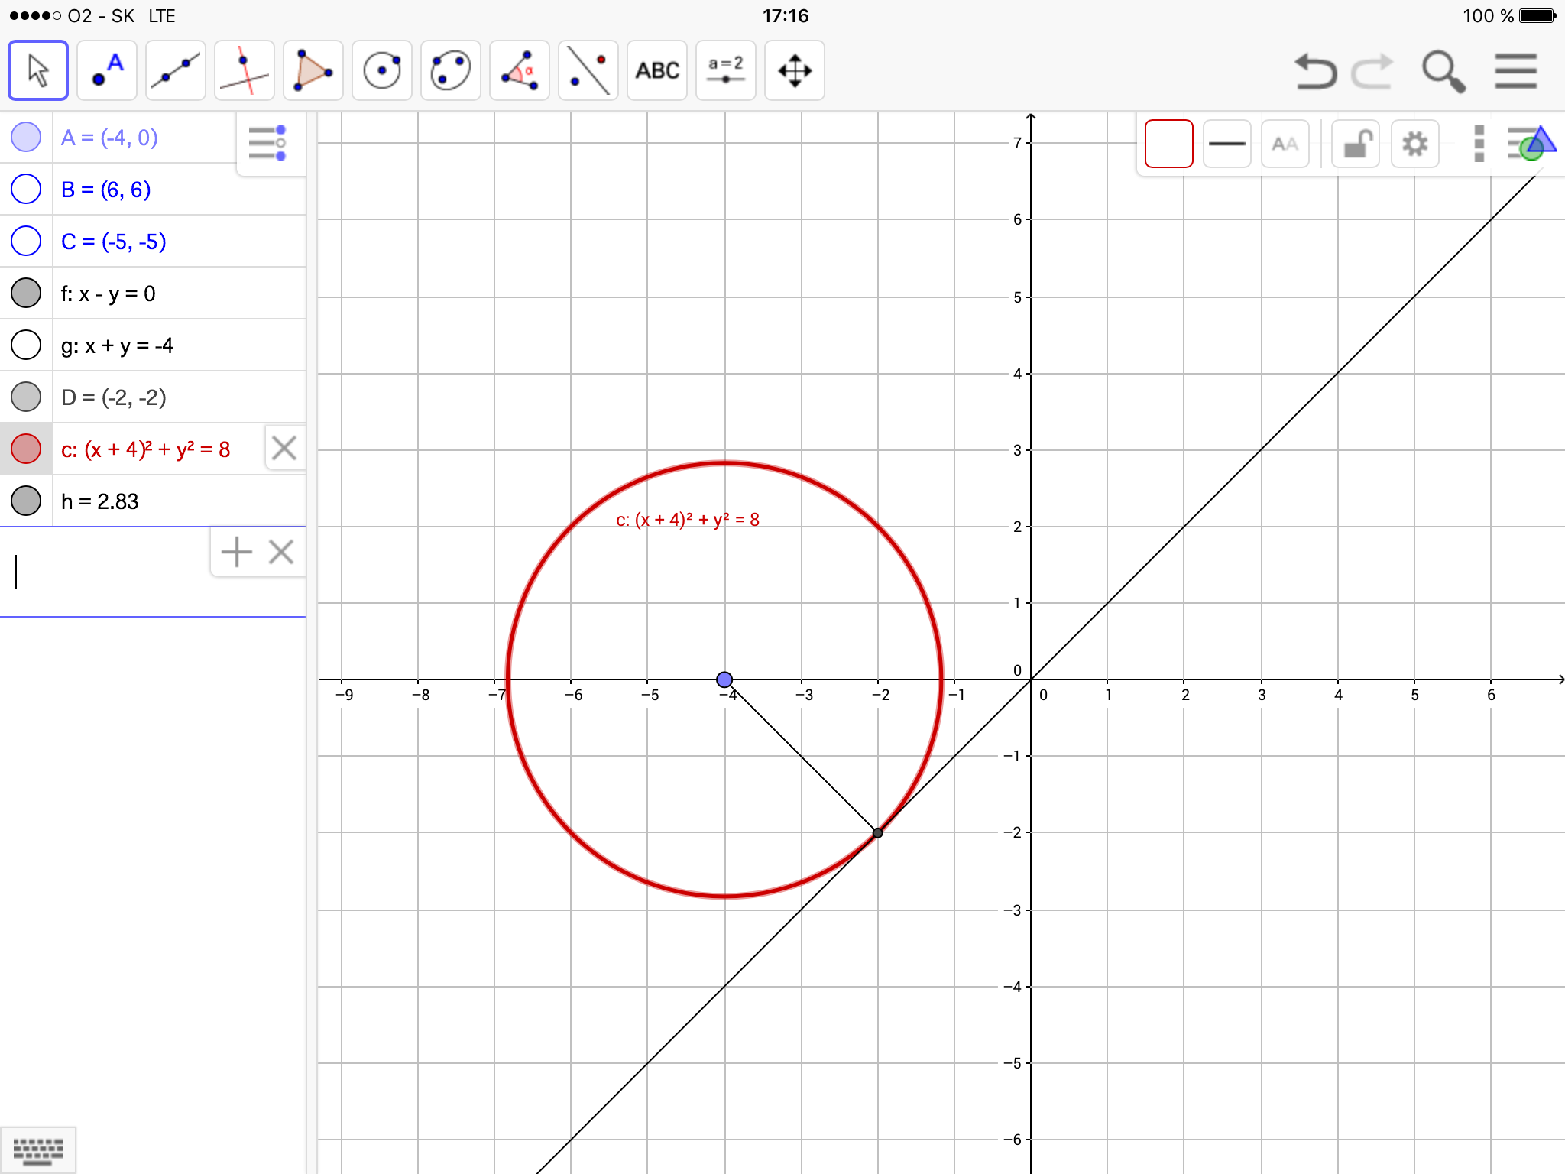This screenshot has height=1174, width=1565.
Task: Delete circle c with the X button
Action: pyautogui.click(x=284, y=448)
